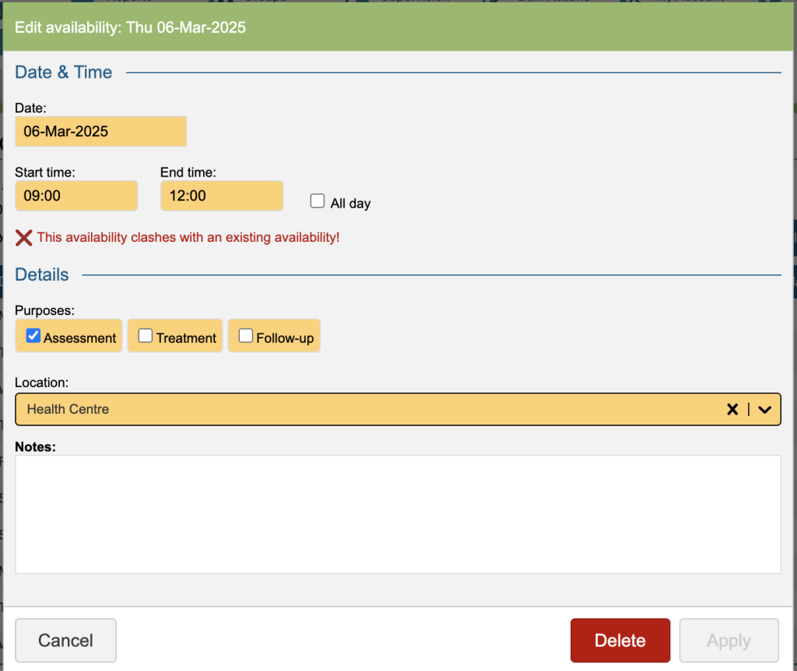Viewport: 797px width, 671px height.
Task: Open the Health Centre location combo box
Action: pos(366,409)
